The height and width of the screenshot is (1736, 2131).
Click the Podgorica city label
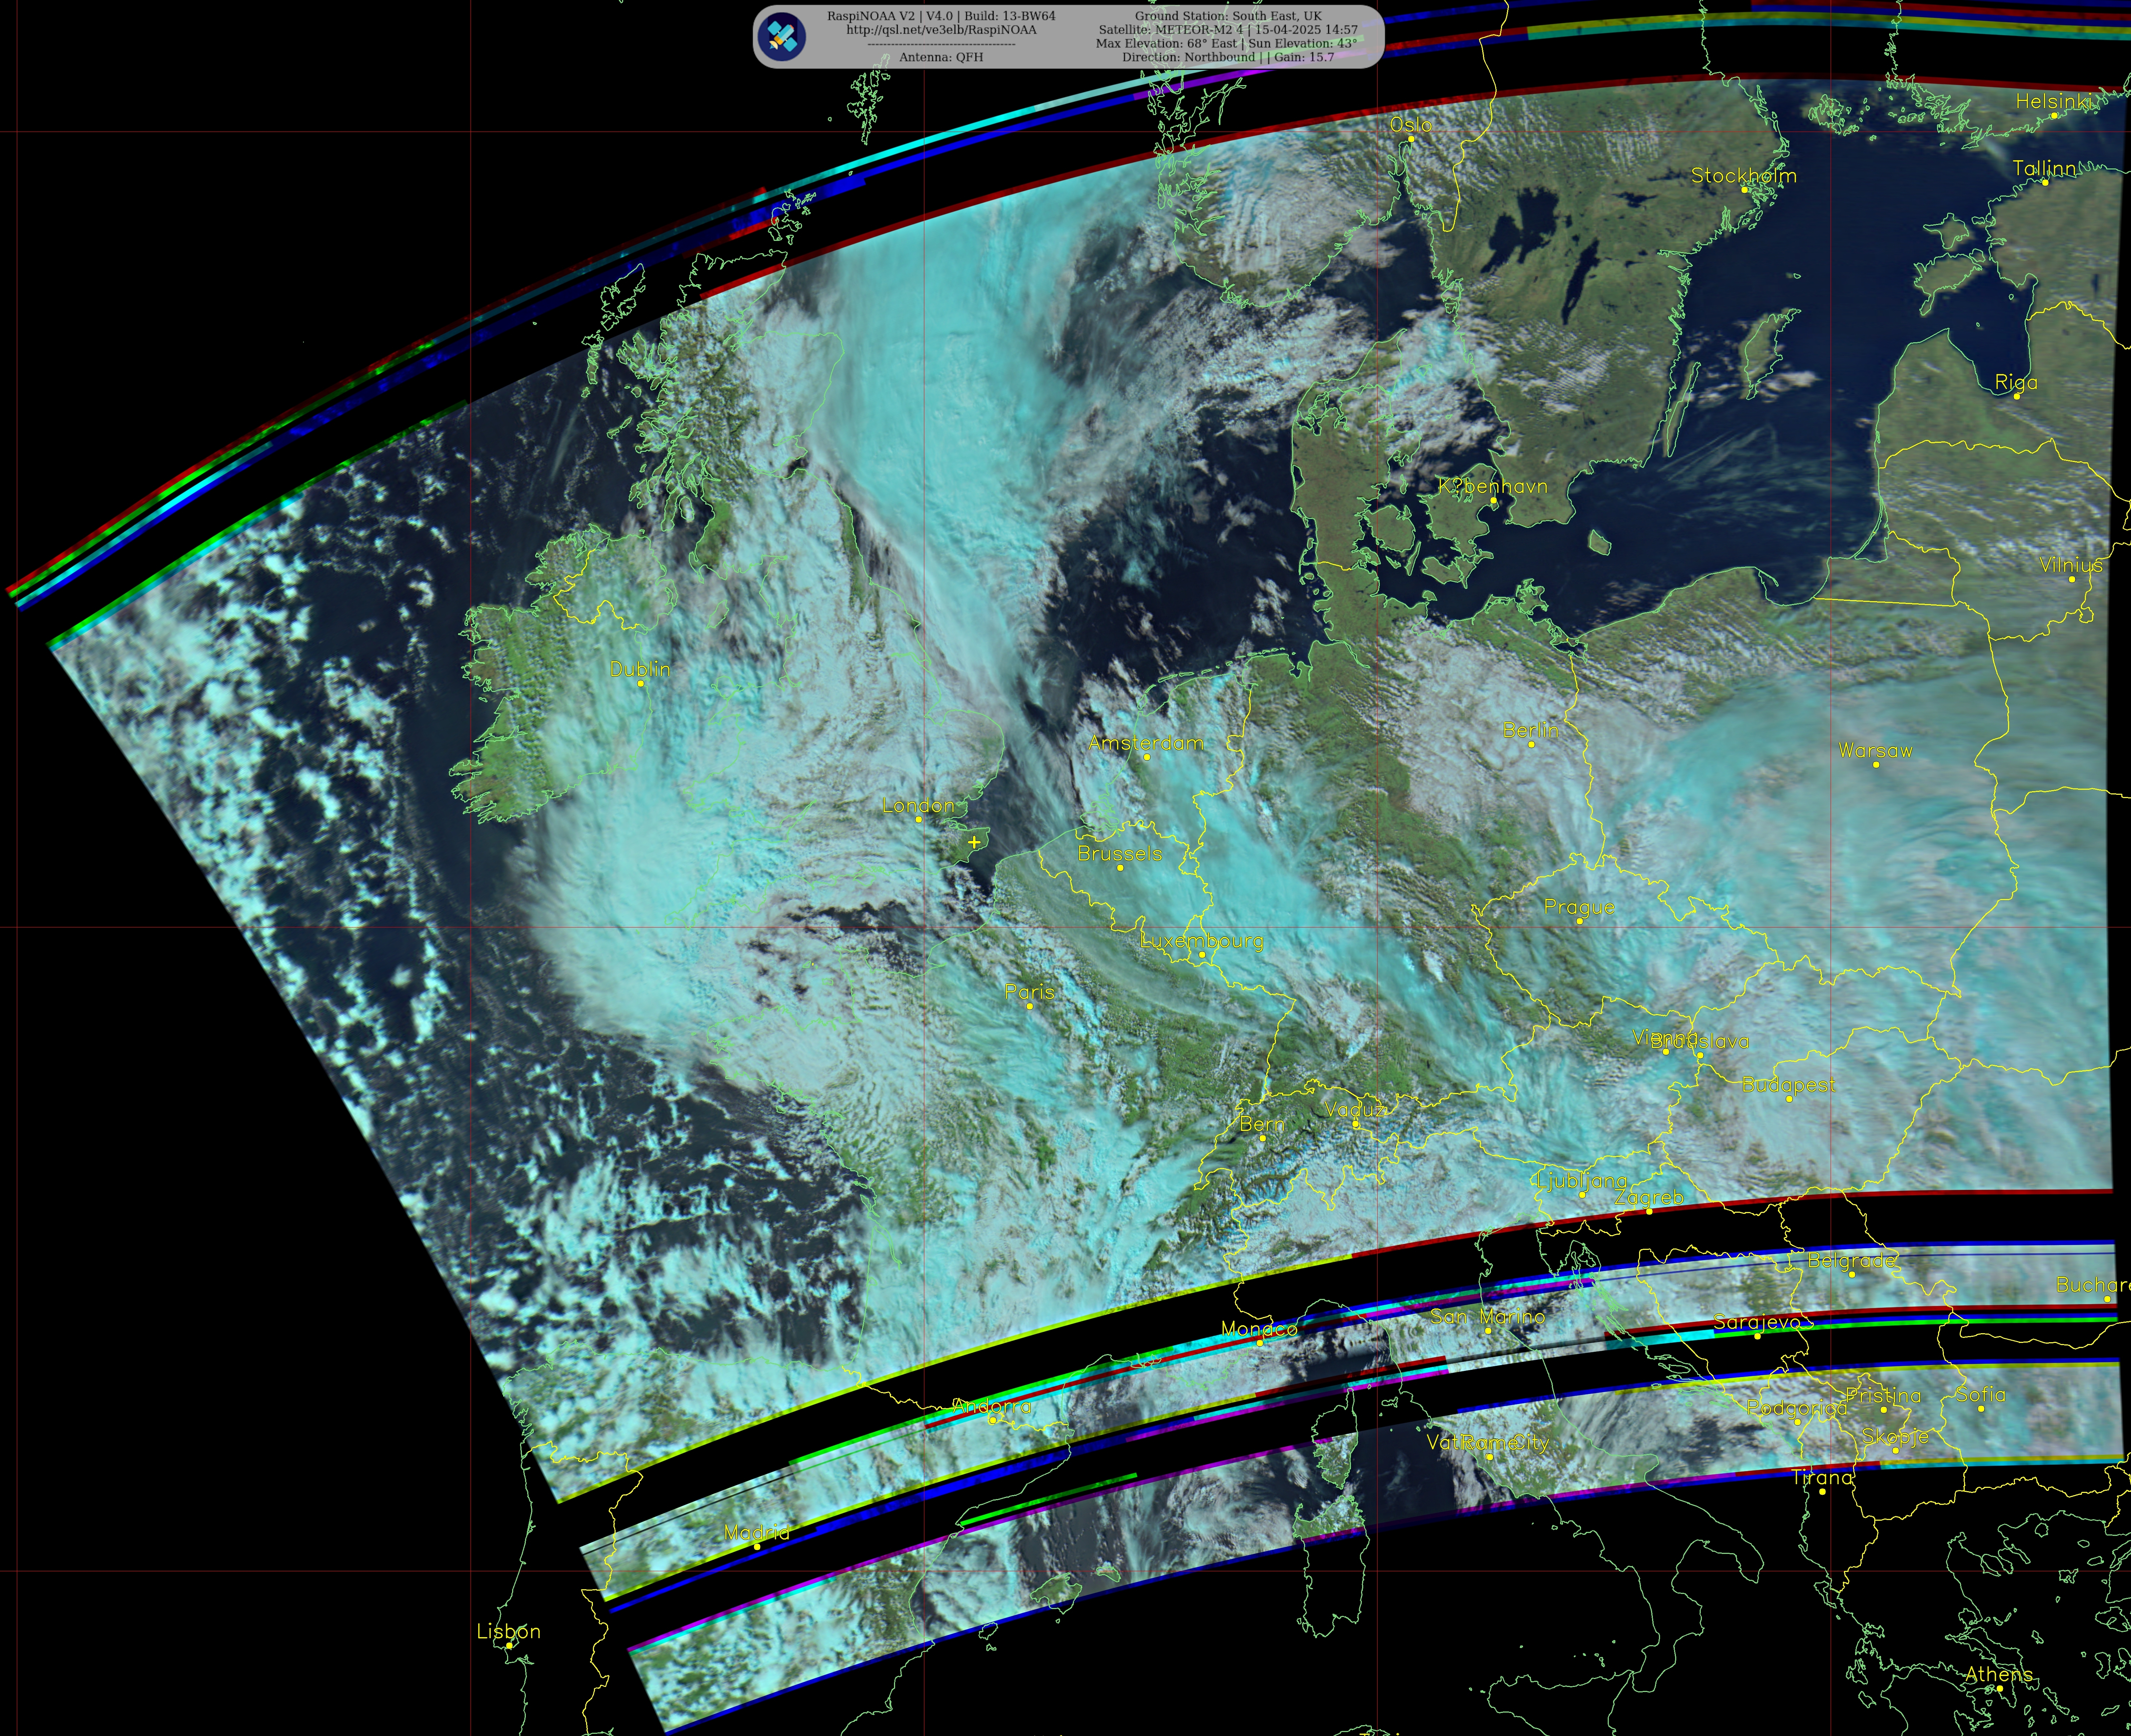click(x=1797, y=1409)
